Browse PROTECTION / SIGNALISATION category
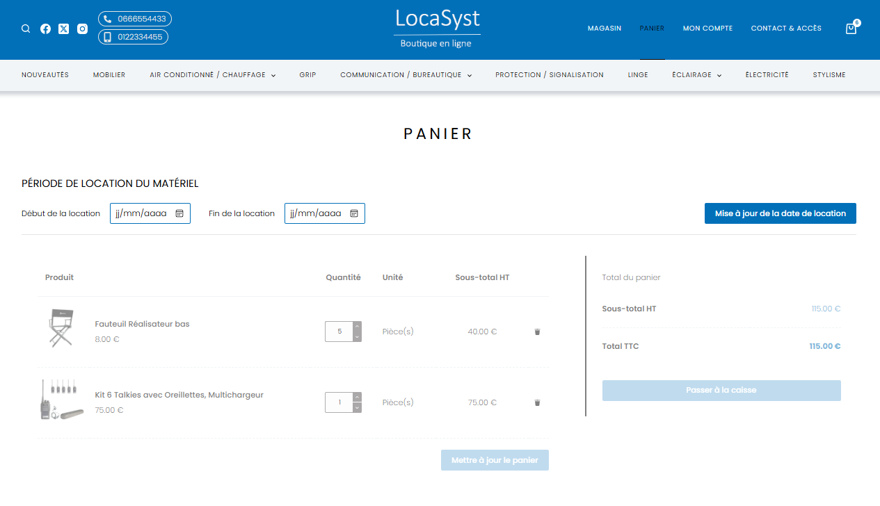 (x=550, y=75)
